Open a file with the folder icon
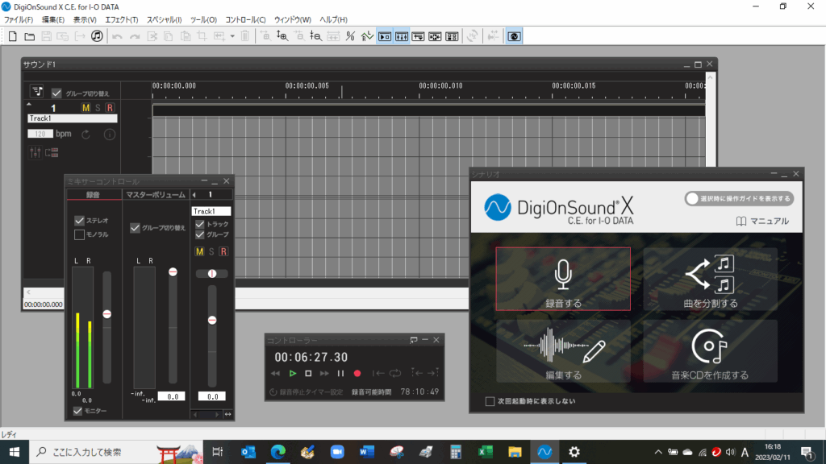826x464 pixels. pyautogui.click(x=30, y=36)
